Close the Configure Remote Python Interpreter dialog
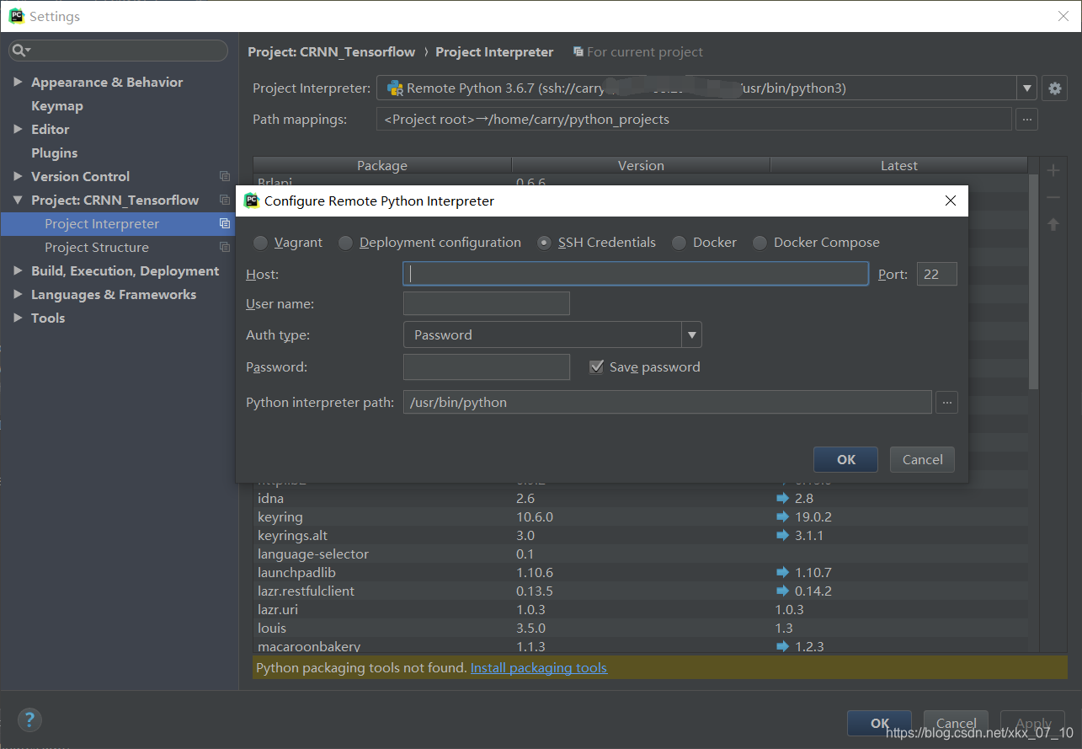This screenshot has height=749, width=1082. (x=951, y=201)
